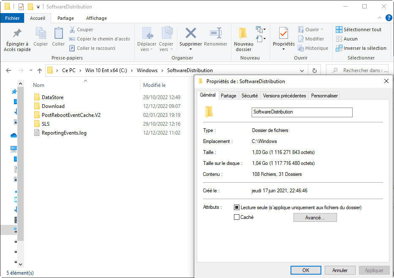
Task: Select the ReportingEvents.log file
Action: pyautogui.click(x=60, y=133)
